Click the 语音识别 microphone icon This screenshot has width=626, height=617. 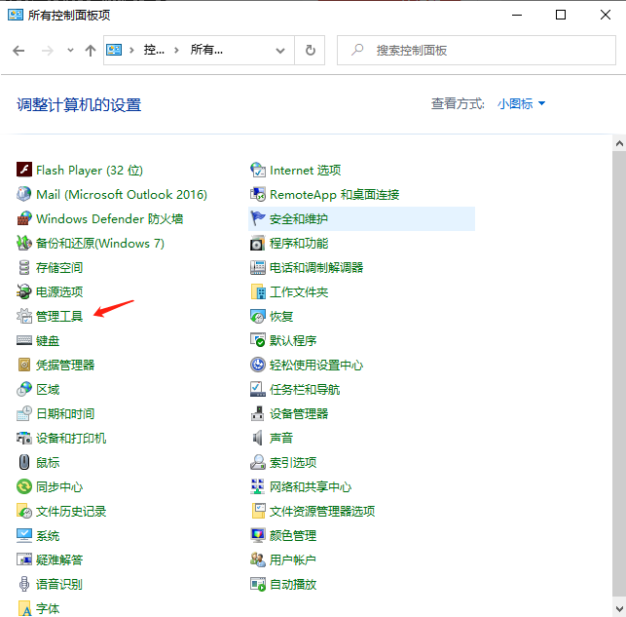pos(24,584)
